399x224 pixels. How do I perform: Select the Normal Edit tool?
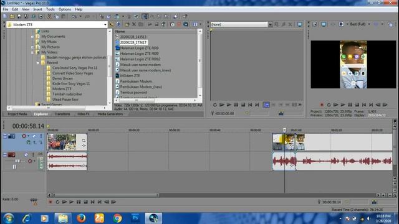coord(145,17)
